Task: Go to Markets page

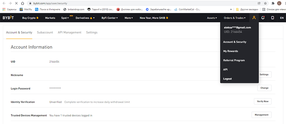Action: [50, 18]
